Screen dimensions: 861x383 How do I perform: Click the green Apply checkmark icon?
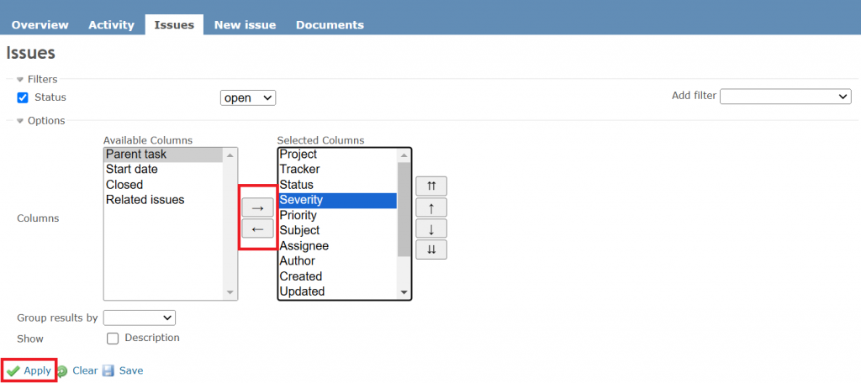pyautogui.click(x=13, y=371)
